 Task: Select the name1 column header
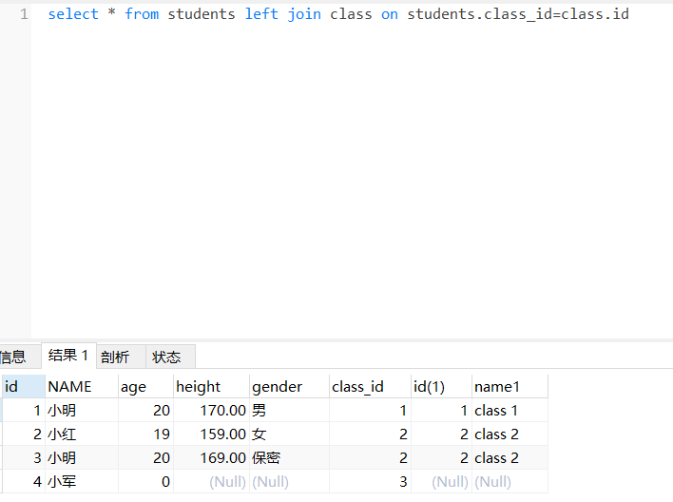pyautogui.click(x=497, y=386)
